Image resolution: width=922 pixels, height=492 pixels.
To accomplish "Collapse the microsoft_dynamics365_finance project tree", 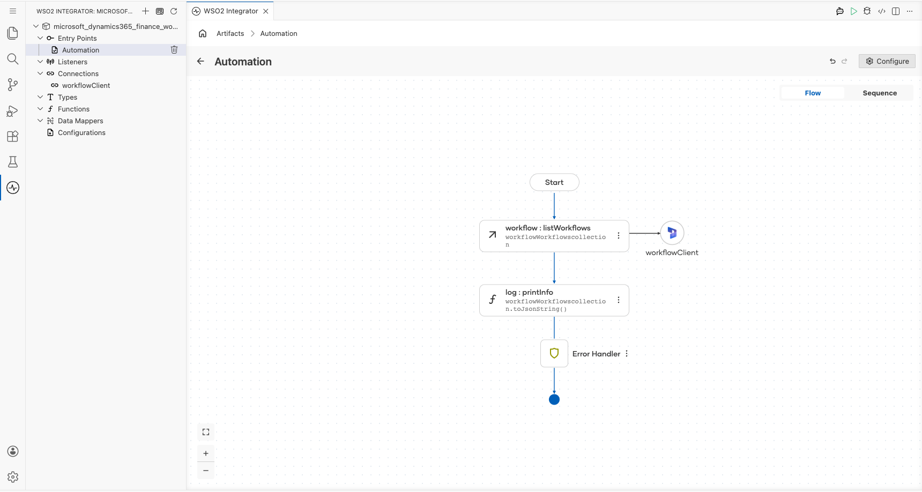I will click(x=36, y=26).
